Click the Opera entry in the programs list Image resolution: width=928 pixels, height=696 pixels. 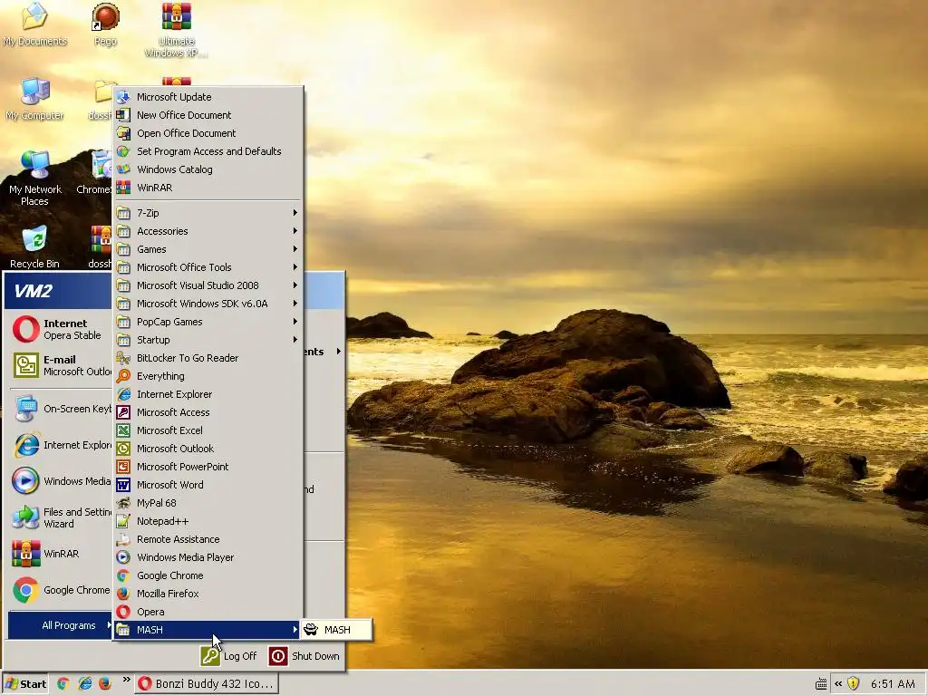208,612
